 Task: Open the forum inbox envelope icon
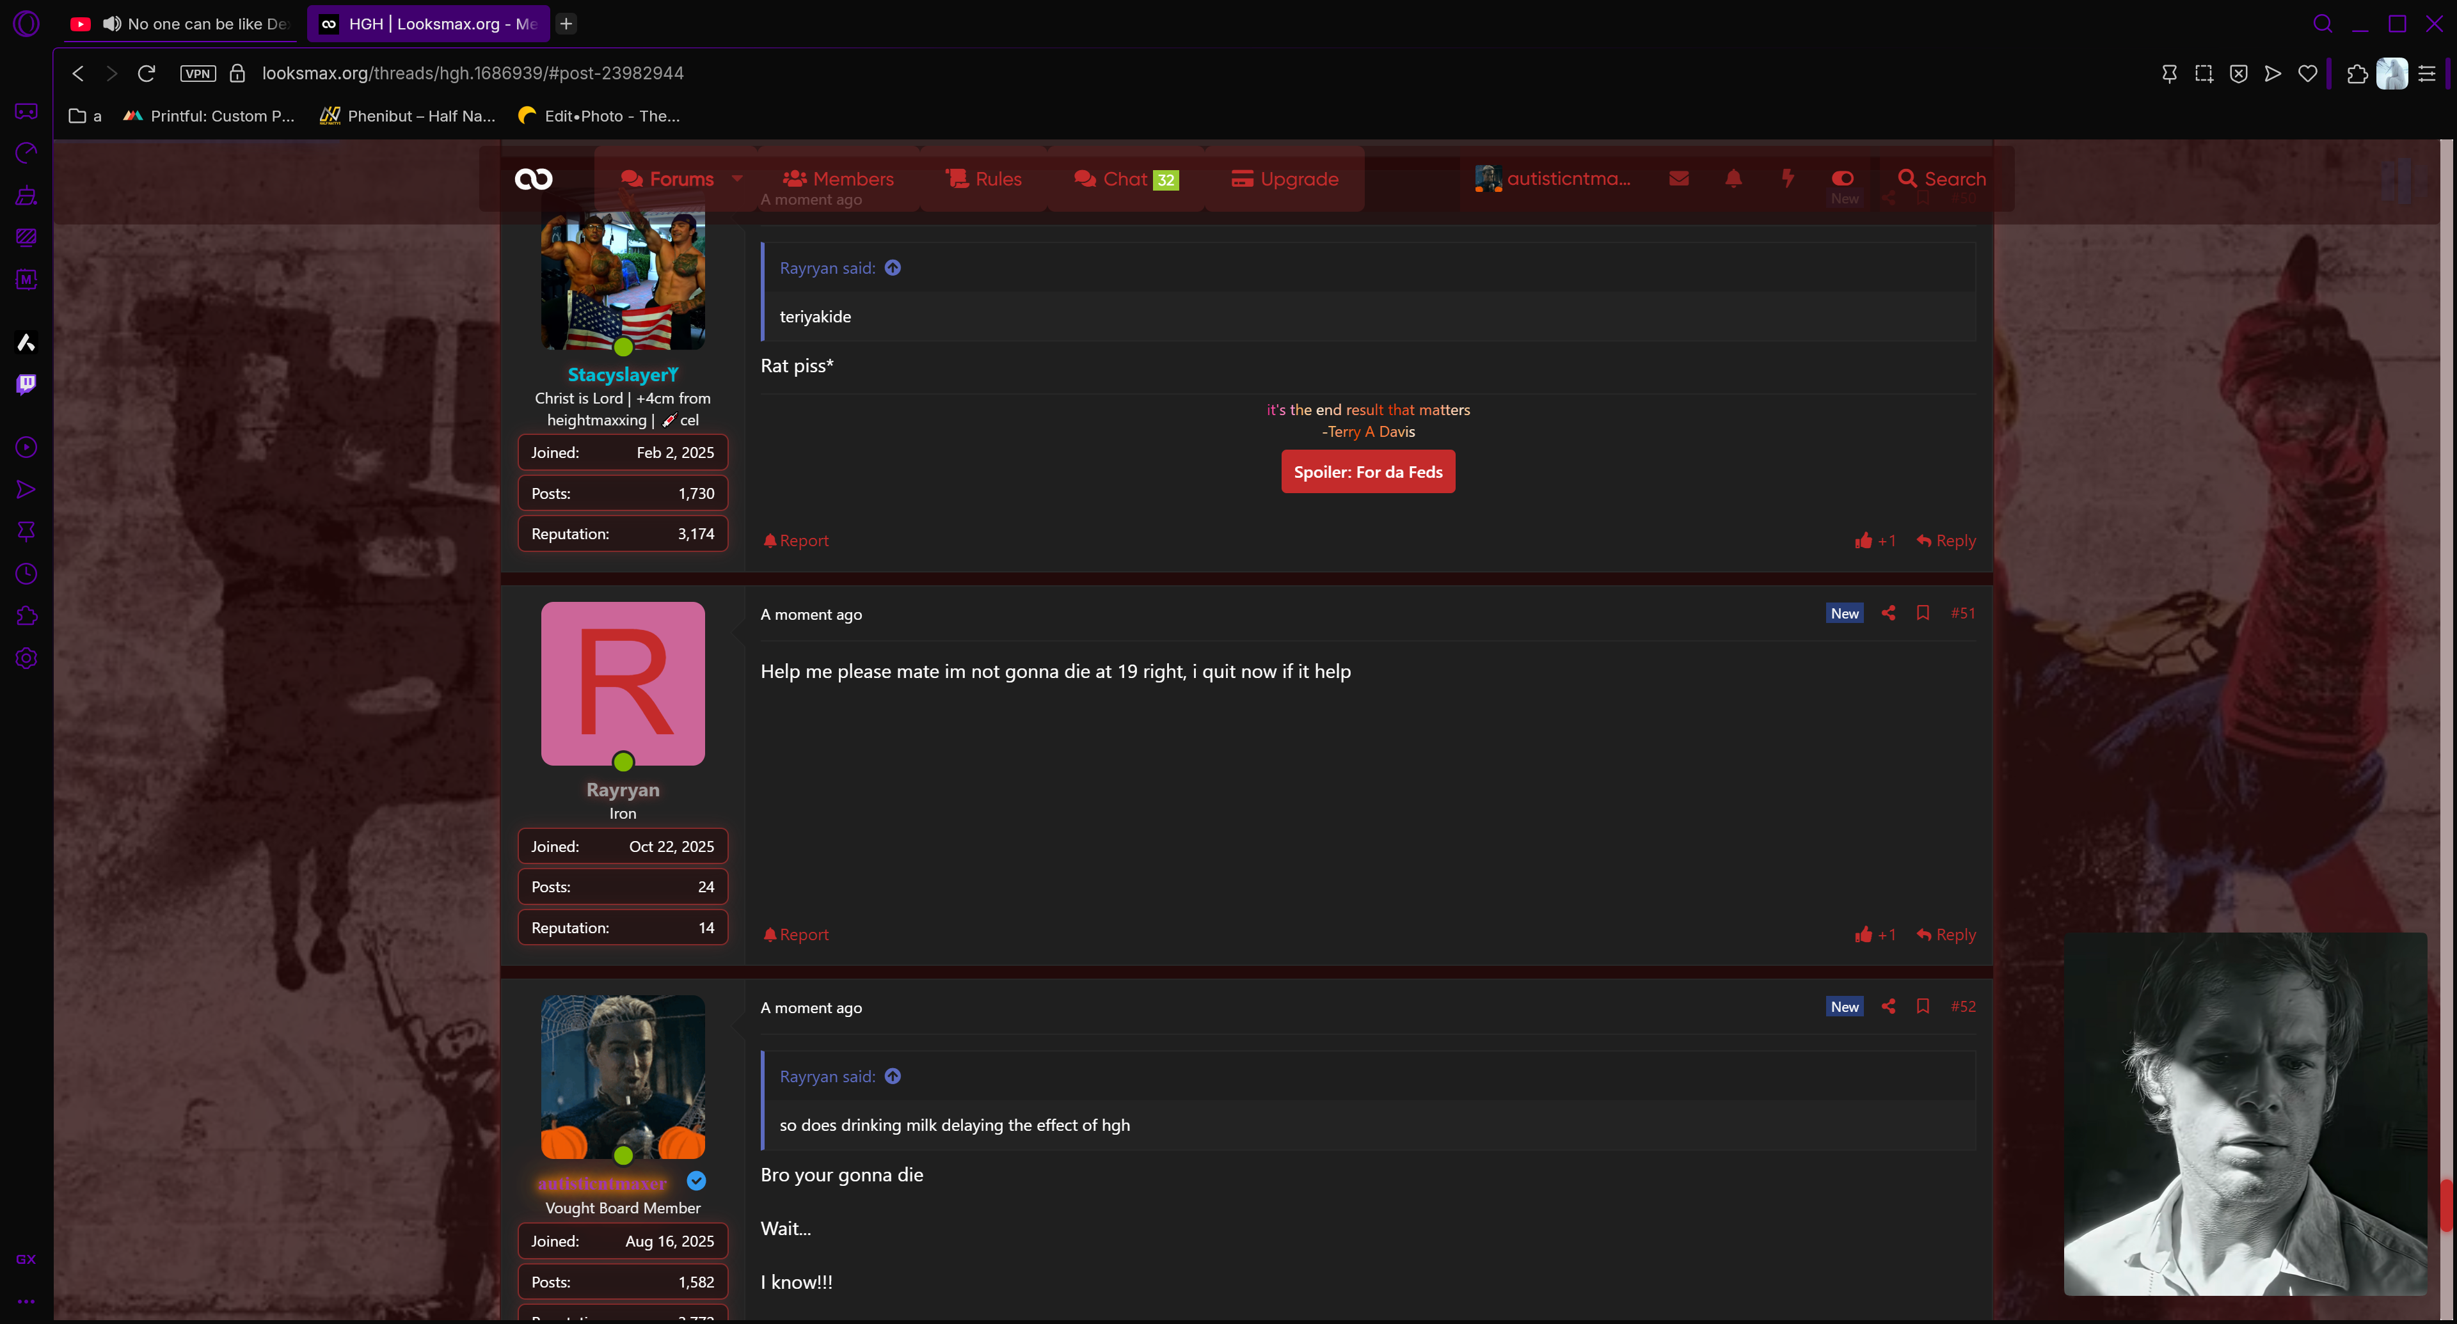pos(1679,178)
